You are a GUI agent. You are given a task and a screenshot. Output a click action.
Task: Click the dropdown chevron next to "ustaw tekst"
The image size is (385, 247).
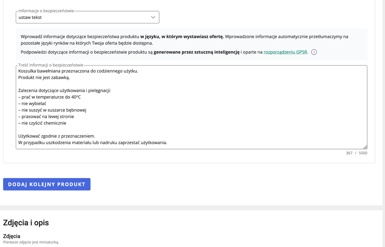(153, 17)
